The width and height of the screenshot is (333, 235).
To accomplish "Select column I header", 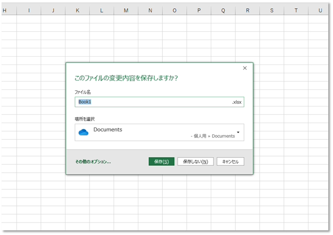I will pos(29,10).
